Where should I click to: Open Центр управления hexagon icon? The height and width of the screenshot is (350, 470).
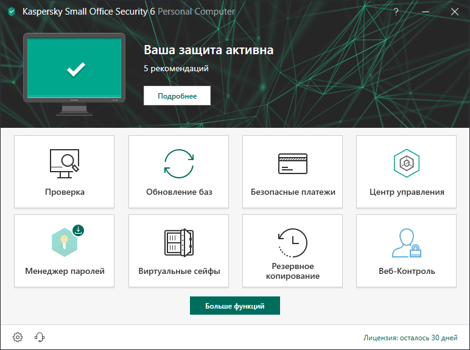[x=407, y=163]
